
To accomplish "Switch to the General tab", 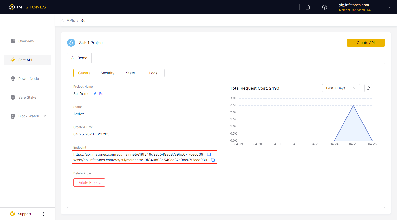I will 85,73.
